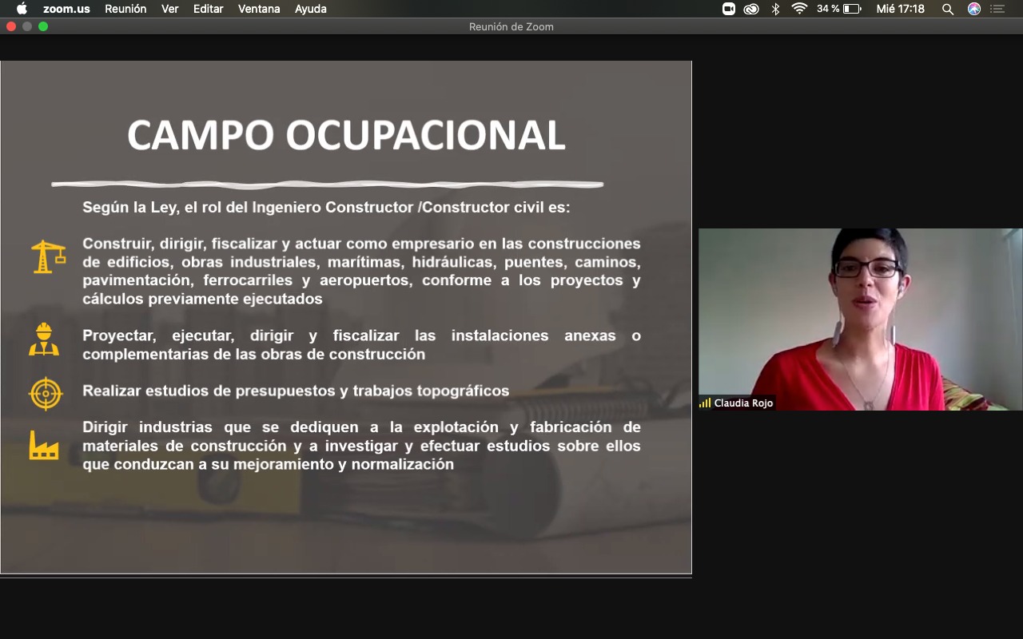Open the Reunión menu

[x=125, y=9]
